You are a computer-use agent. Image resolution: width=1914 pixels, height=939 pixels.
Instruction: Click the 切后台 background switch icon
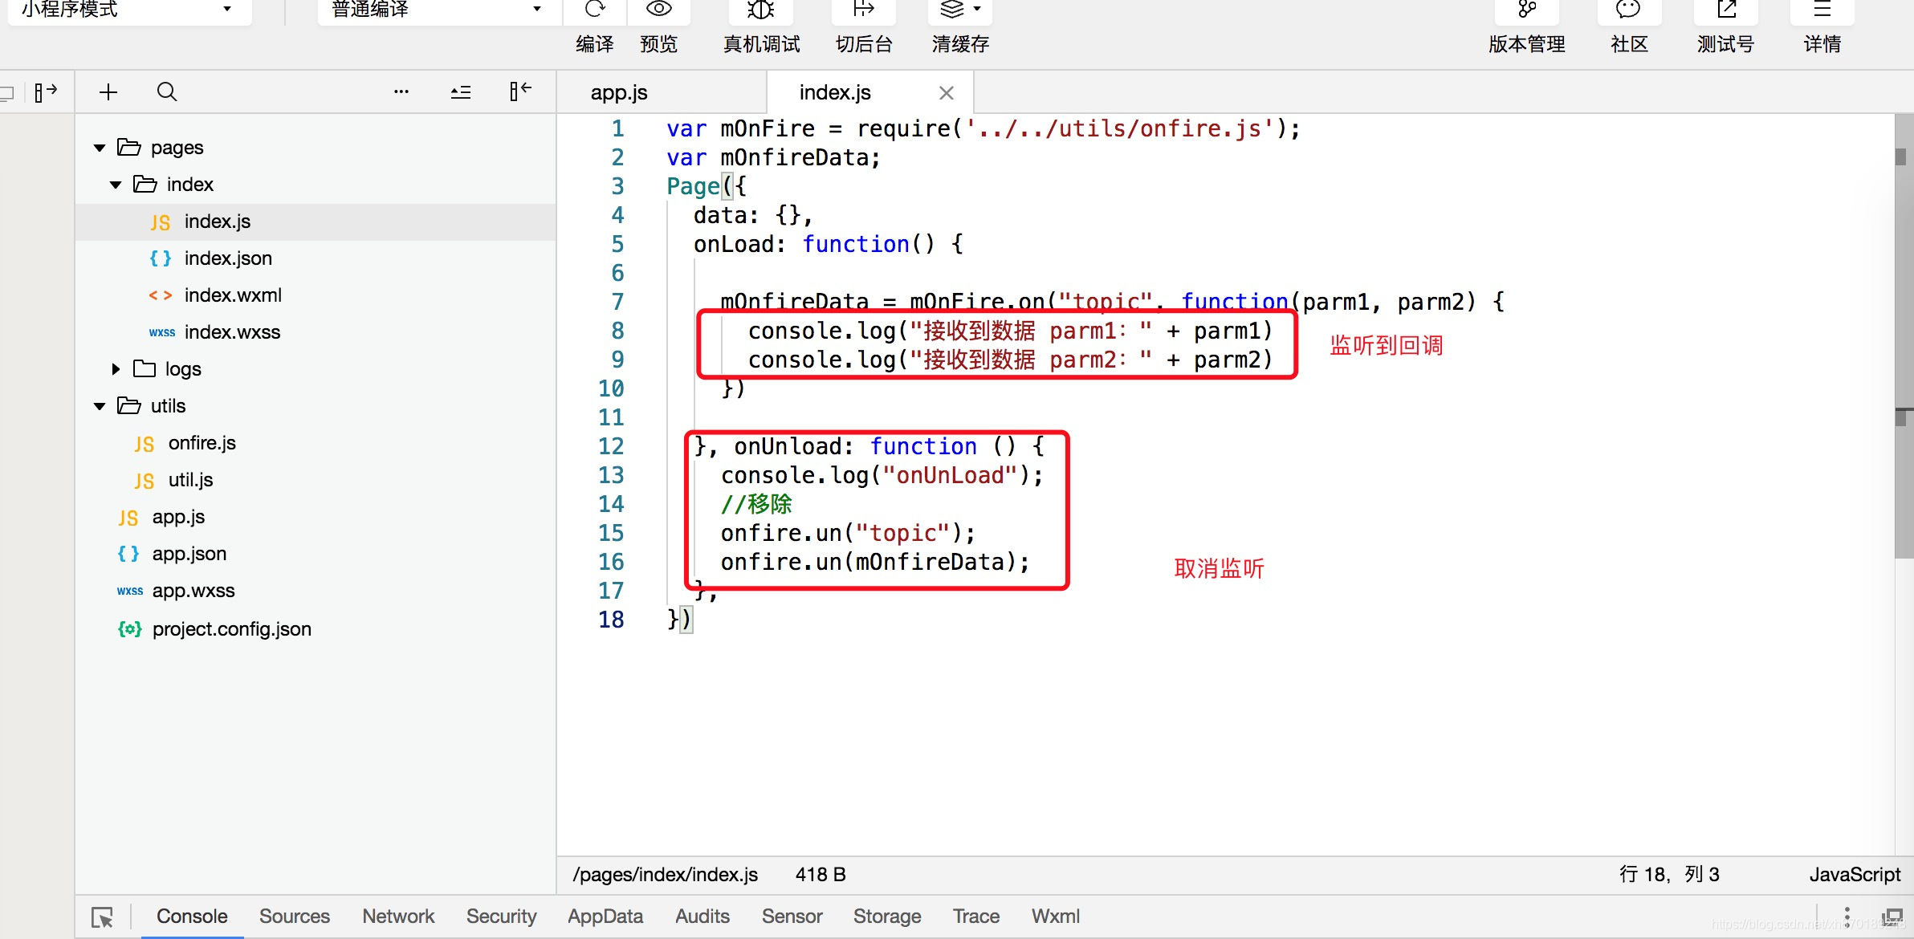pyautogui.click(x=864, y=10)
